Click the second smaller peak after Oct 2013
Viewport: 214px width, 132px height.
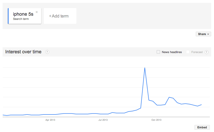(x=169, y=97)
